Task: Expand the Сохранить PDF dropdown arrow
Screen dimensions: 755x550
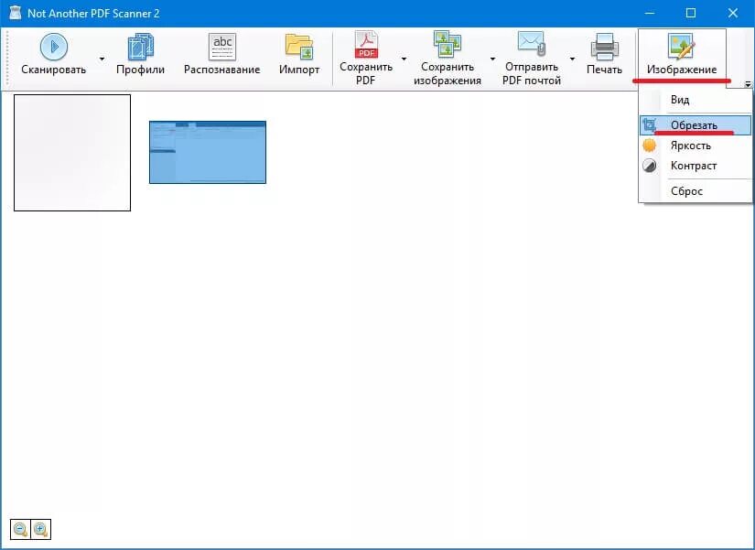Action: 404,59
